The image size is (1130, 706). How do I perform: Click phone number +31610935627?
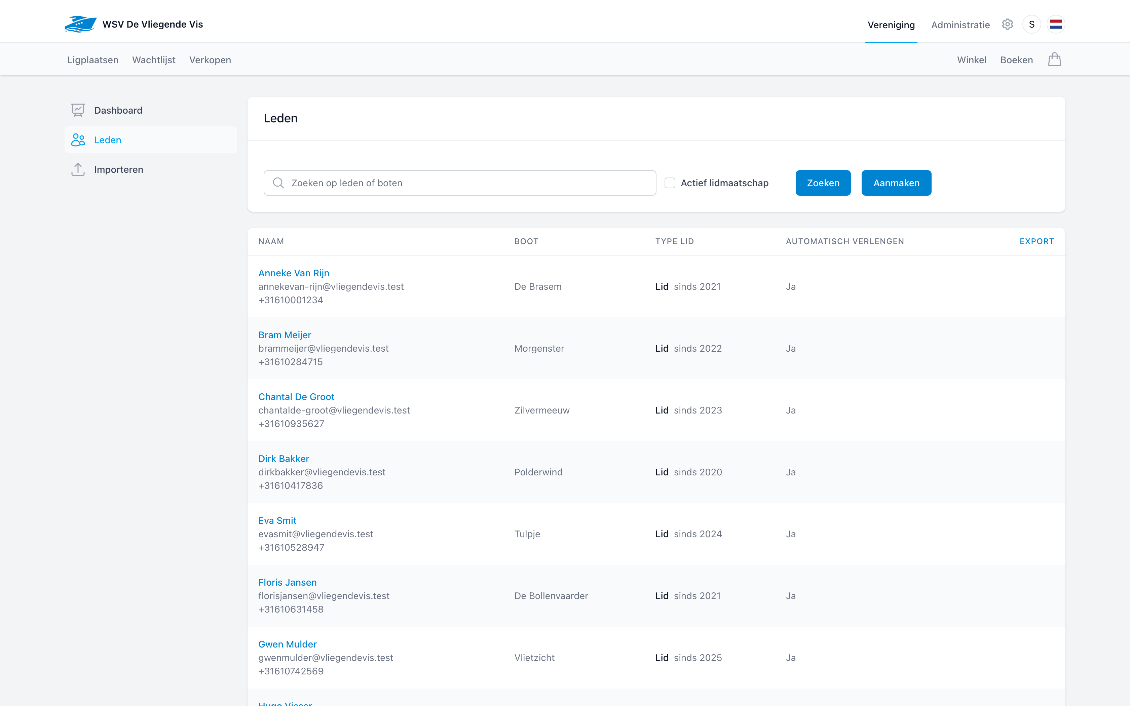tap(291, 424)
